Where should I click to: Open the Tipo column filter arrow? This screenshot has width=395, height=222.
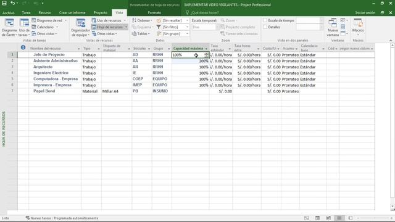[x=99, y=49]
